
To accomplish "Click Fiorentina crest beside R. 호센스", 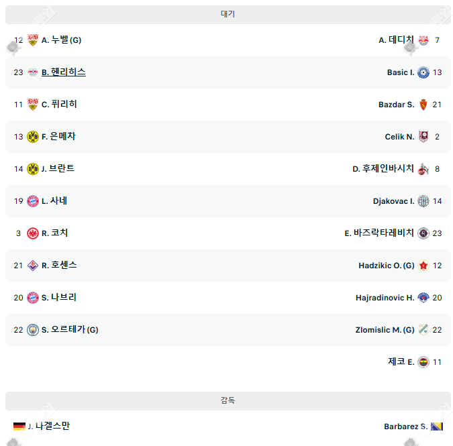I will click(33, 266).
